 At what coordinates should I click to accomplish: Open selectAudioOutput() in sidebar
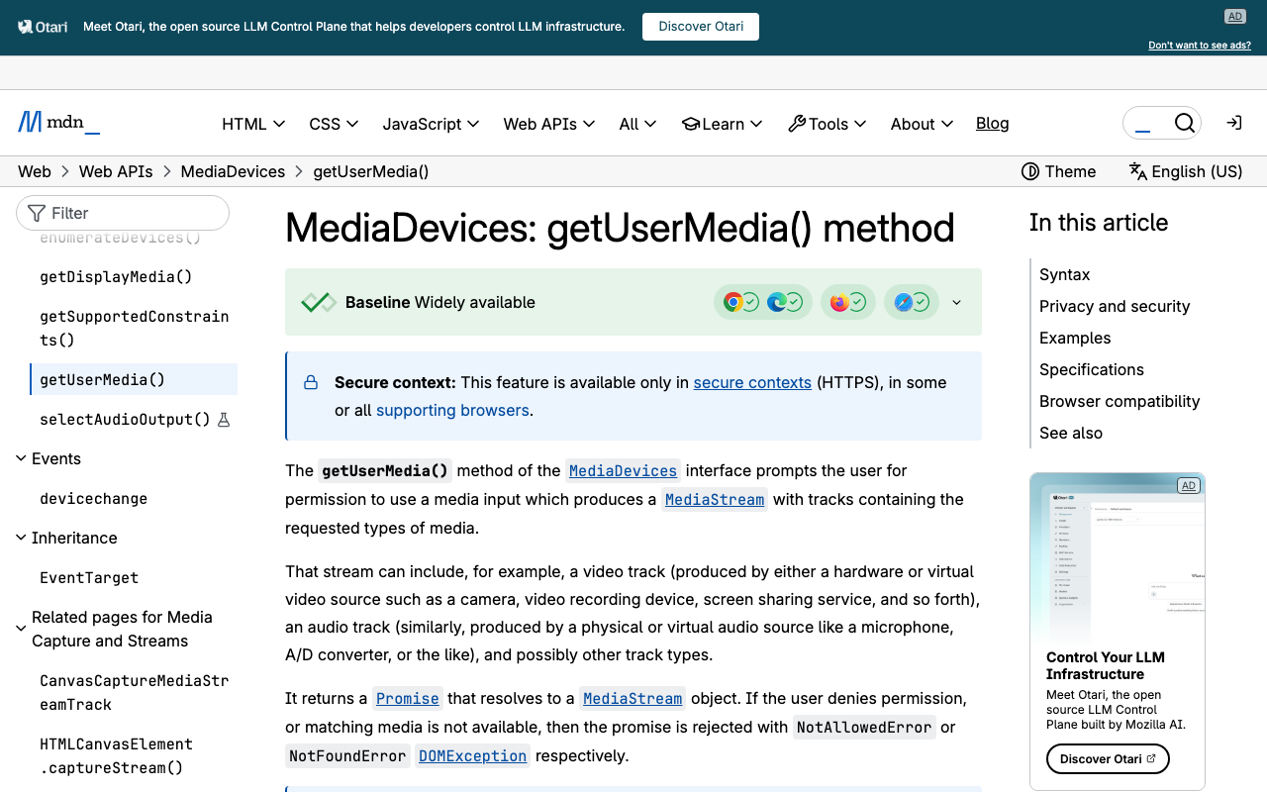(125, 420)
